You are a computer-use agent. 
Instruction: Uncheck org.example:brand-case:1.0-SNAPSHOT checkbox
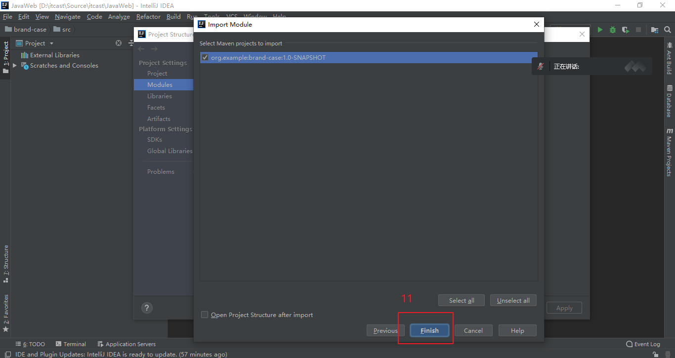[205, 58]
